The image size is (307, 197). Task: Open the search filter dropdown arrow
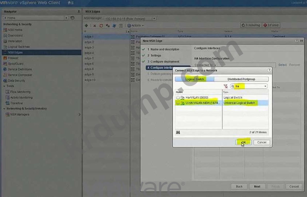click(265, 86)
